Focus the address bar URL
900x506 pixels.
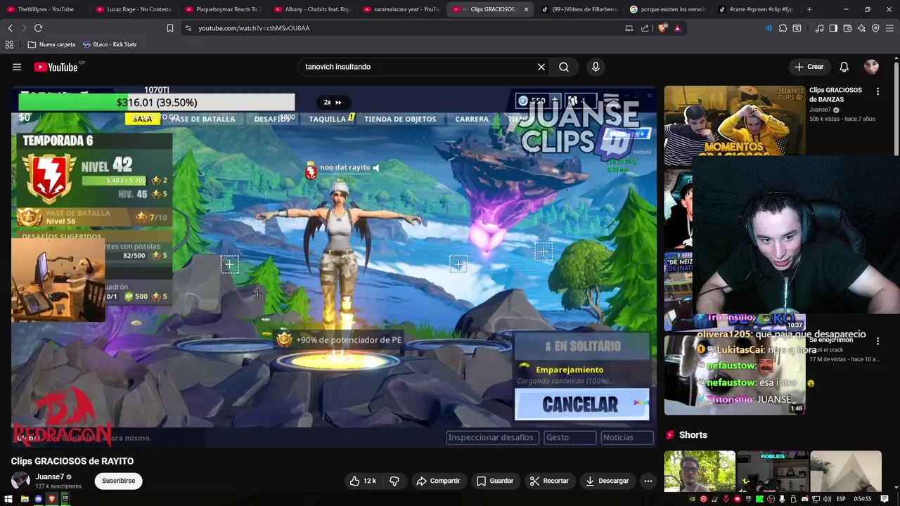[x=254, y=28]
